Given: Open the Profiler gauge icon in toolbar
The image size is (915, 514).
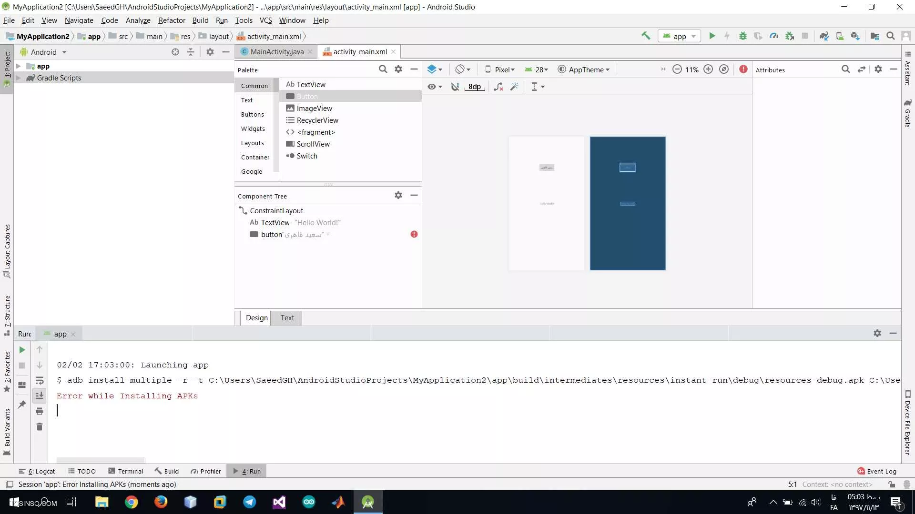Looking at the screenshot, I should [x=774, y=36].
